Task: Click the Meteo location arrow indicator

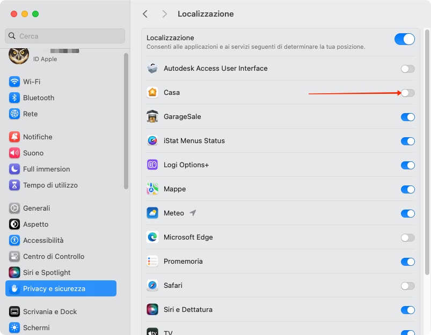Action: point(193,213)
